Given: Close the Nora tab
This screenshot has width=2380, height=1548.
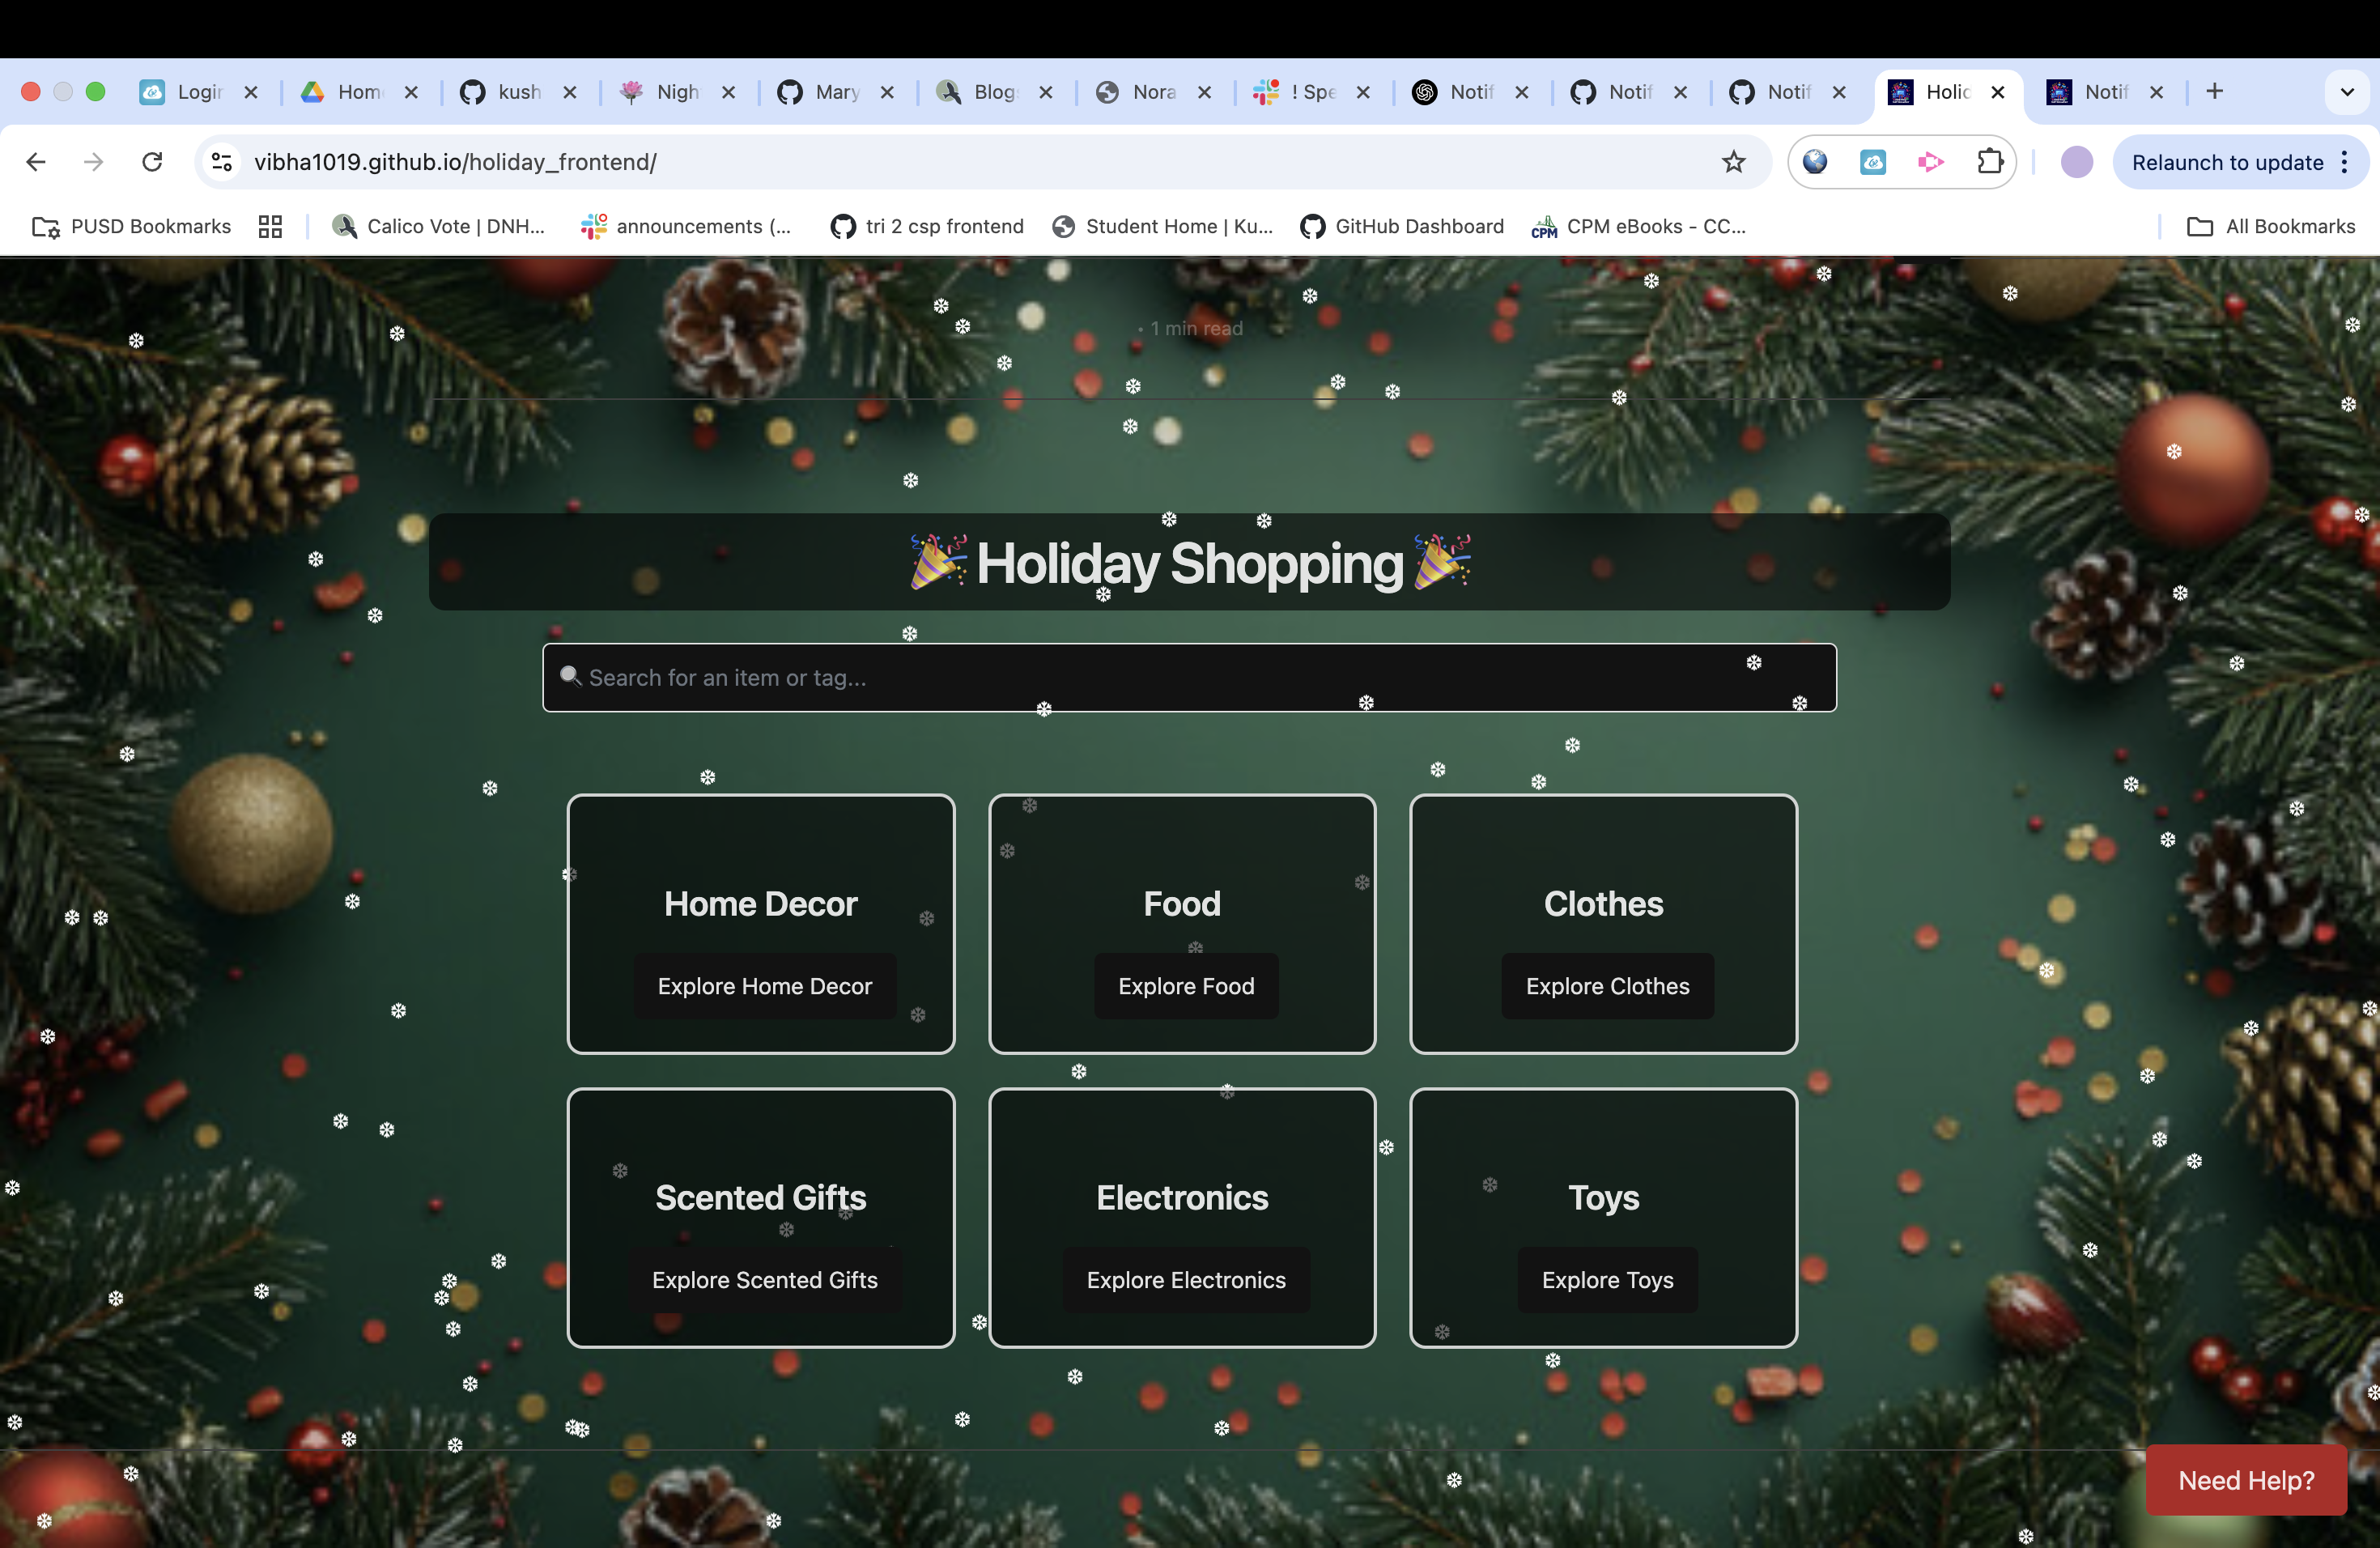Looking at the screenshot, I should click(1205, 92).
